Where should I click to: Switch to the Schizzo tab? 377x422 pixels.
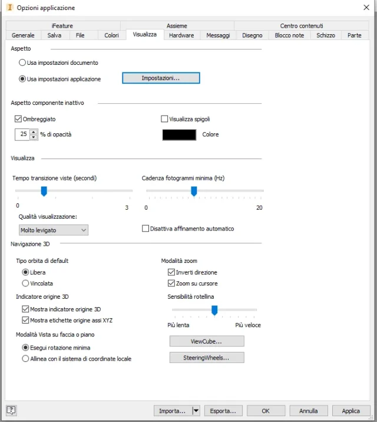click(326, 35)
